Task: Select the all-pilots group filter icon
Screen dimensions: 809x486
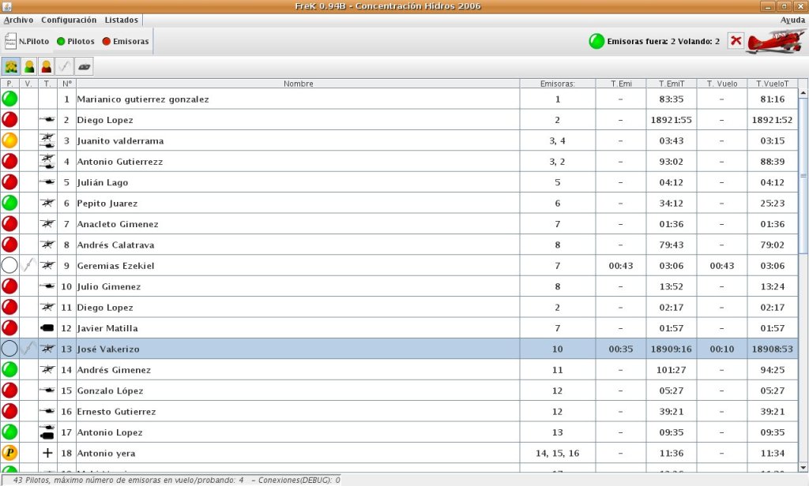Action: point(11,67)
